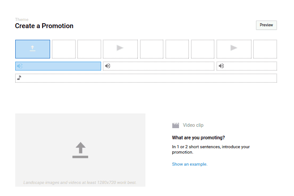
Task: Select the fourth clip slot with play arrow
Action: coord(120,49)
